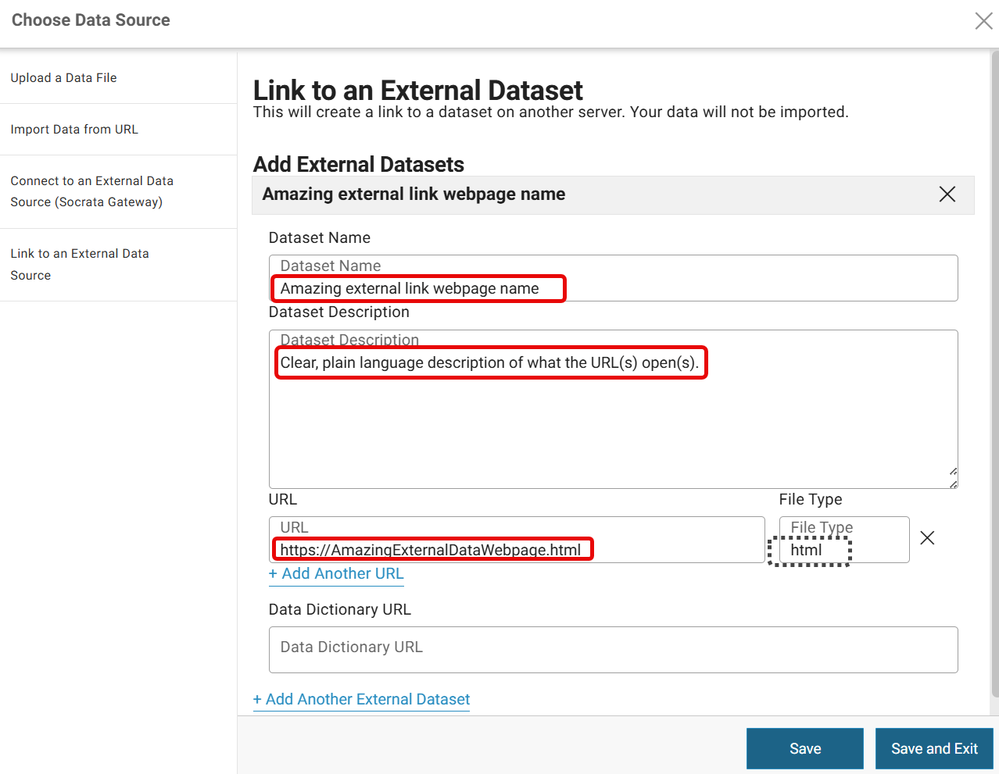Open the File Type html field
999x774 pixels.
click(x=843, y=549)
